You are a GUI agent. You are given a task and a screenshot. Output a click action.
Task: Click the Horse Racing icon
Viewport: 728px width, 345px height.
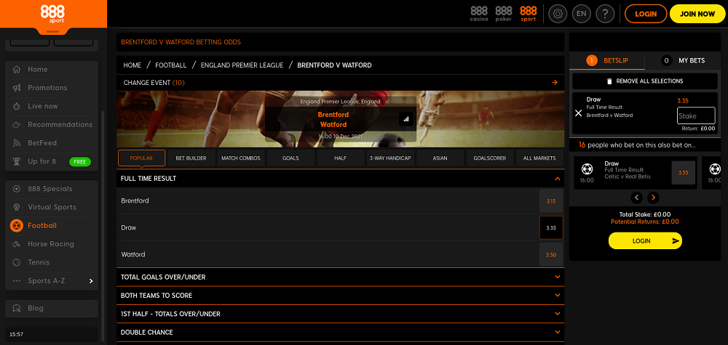[17, 244]
